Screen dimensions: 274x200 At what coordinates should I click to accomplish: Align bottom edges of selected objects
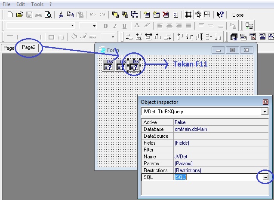coord(218,37)
